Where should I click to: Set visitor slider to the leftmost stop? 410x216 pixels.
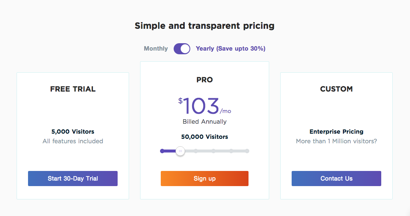[162, 151]
